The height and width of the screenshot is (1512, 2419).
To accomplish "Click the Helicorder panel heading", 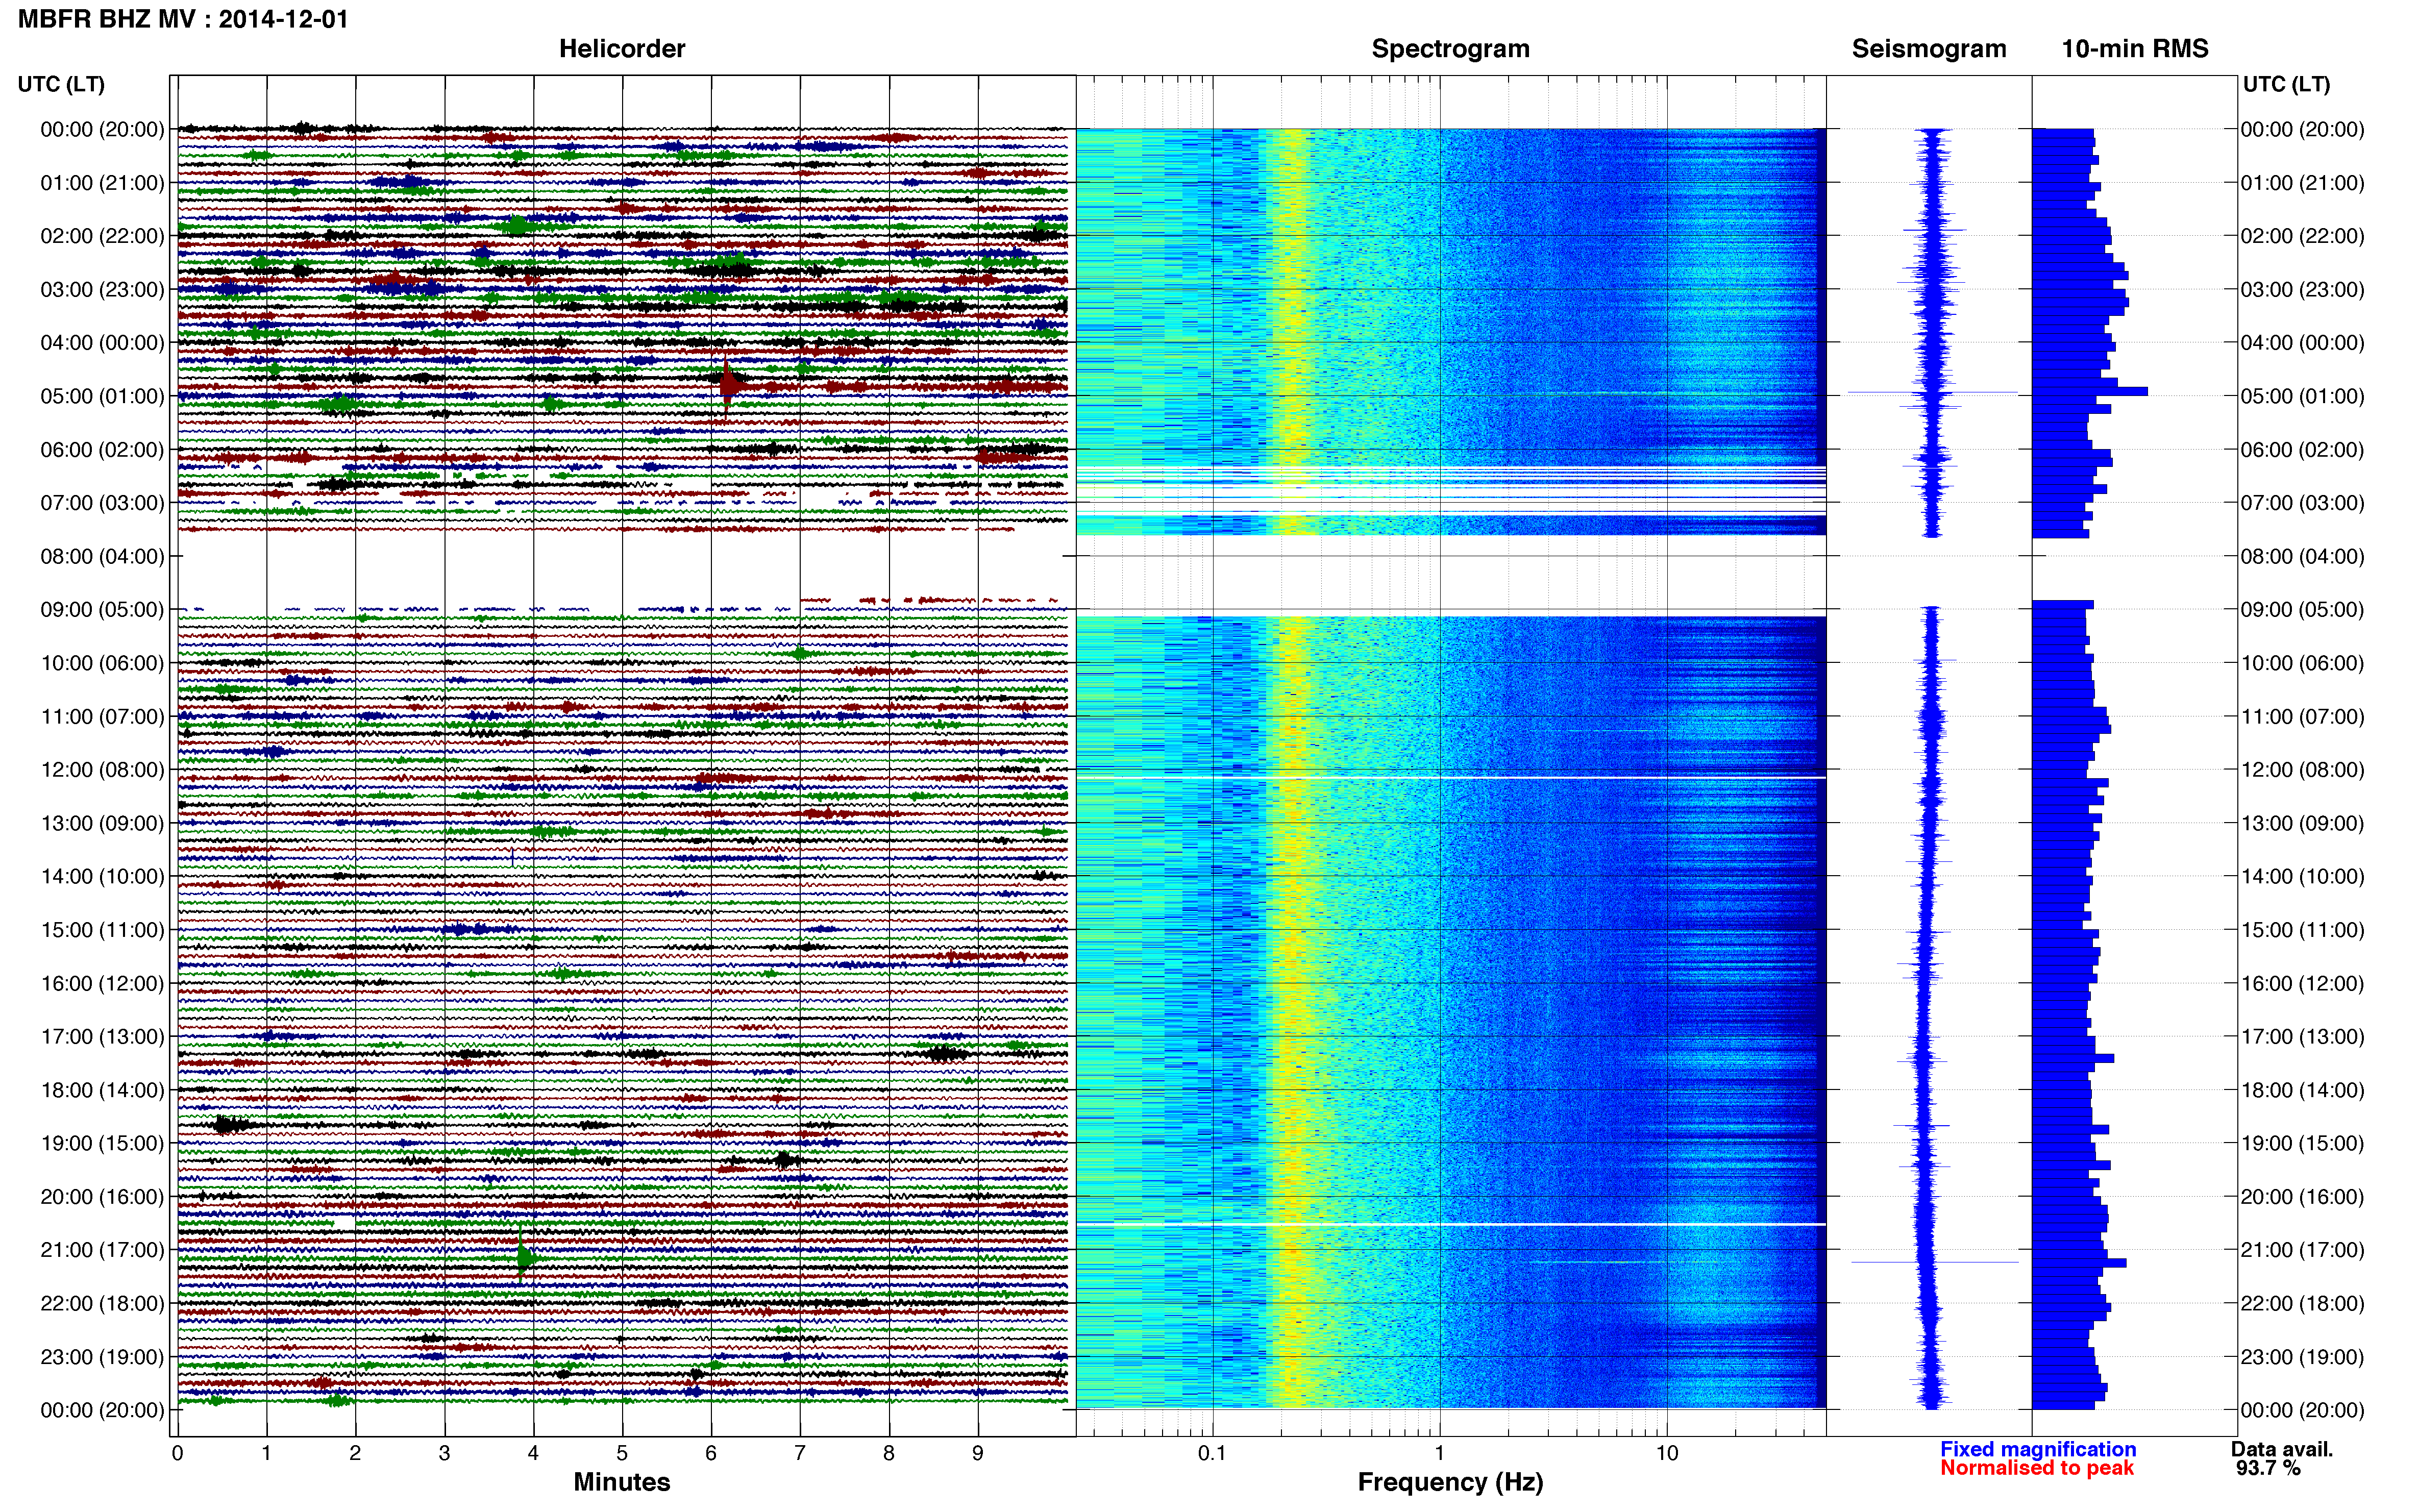I will pos(621,49).
